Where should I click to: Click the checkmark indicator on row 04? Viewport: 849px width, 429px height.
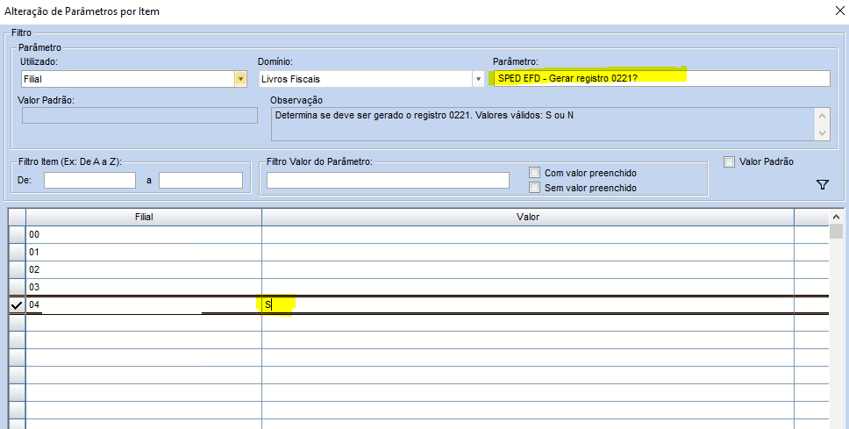pyautogui.click(x=17, y=304)
